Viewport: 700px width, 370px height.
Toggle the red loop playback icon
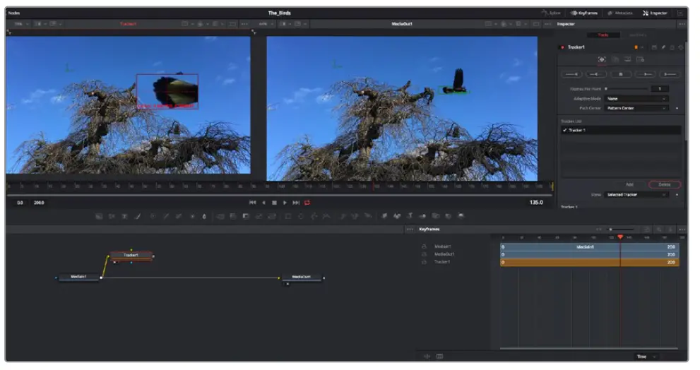click(x=307, y=203)
